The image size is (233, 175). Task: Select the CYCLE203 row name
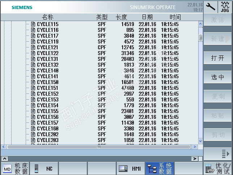point(48,140)
